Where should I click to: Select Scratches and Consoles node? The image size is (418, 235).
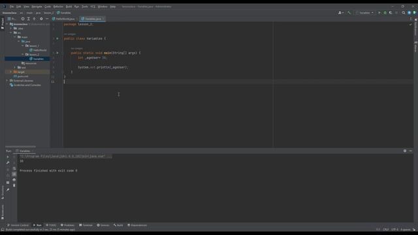point(25,85)
